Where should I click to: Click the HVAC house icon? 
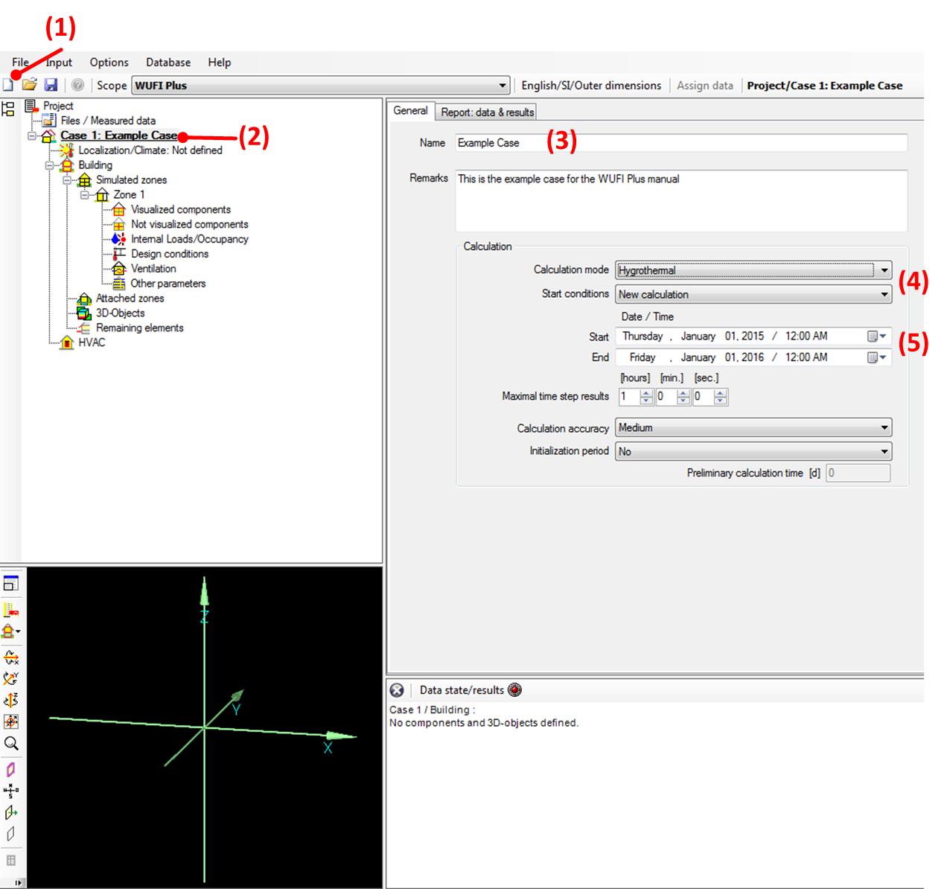[67, 342]
